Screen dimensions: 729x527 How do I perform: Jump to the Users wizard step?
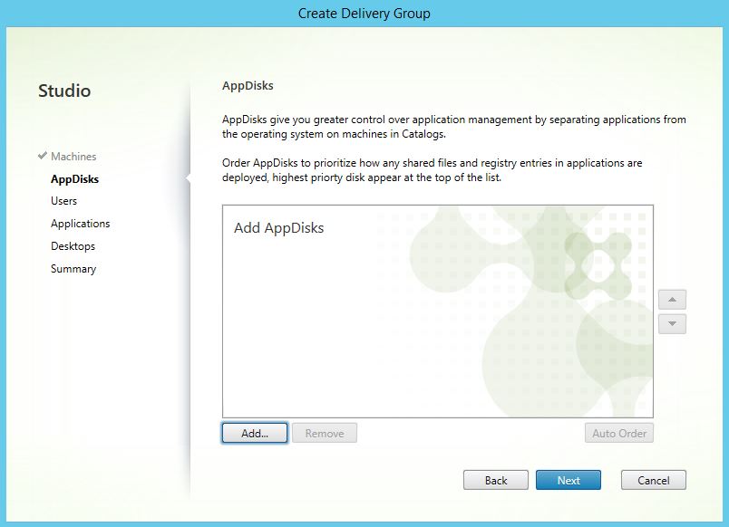coord(63,201)
